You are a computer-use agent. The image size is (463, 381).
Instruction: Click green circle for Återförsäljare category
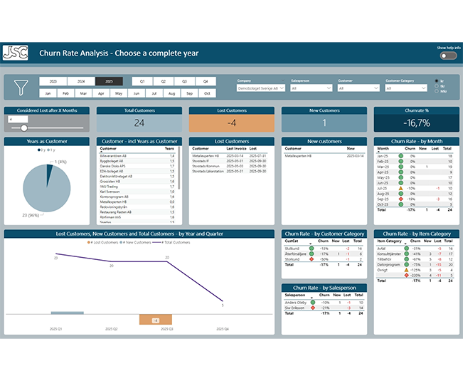(312, 254)
